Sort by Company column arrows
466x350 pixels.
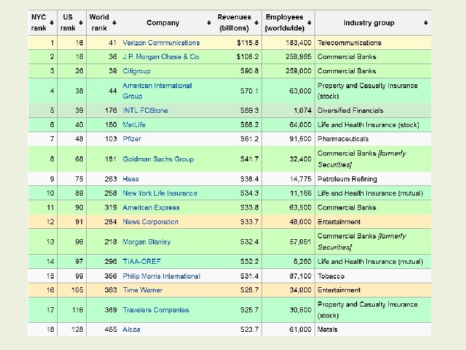click(x=209, y=23)
